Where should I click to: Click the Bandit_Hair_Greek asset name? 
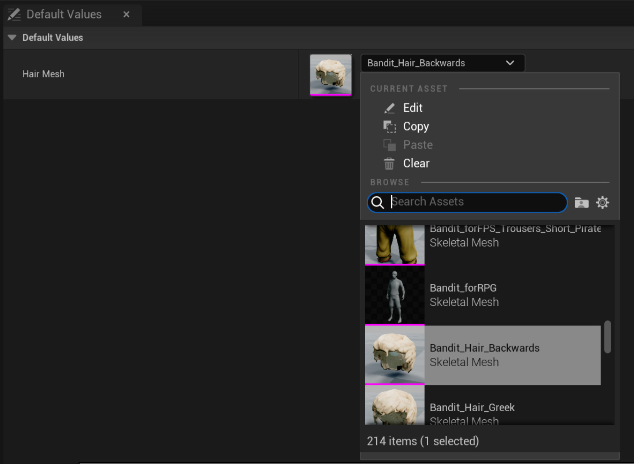[472, 407]
